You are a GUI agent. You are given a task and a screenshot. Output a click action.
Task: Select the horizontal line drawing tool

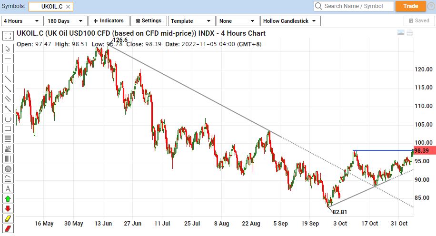[x=8, y=58]
